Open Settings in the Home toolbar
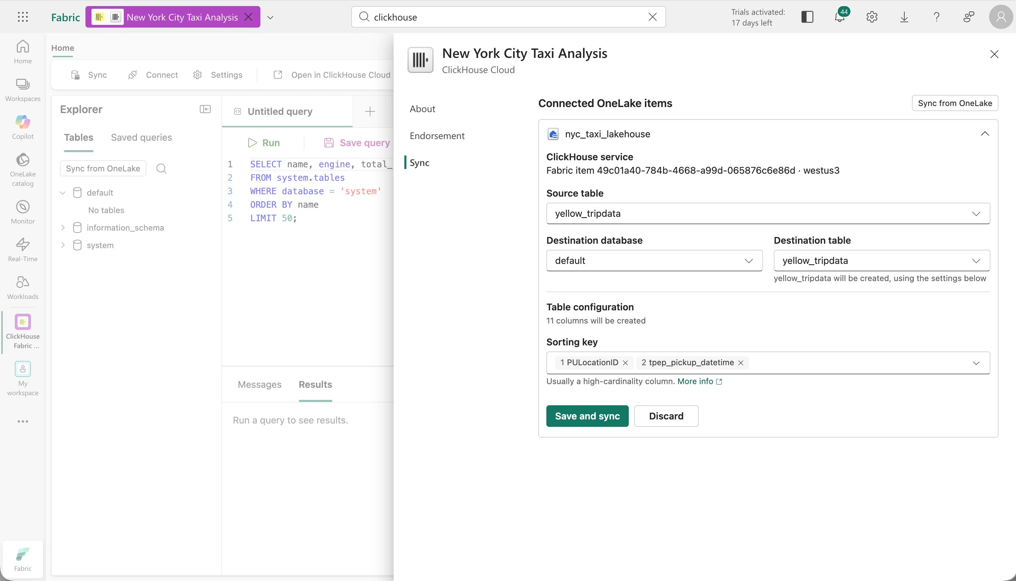The image size is (1016, 581). (x=218, y=75)
